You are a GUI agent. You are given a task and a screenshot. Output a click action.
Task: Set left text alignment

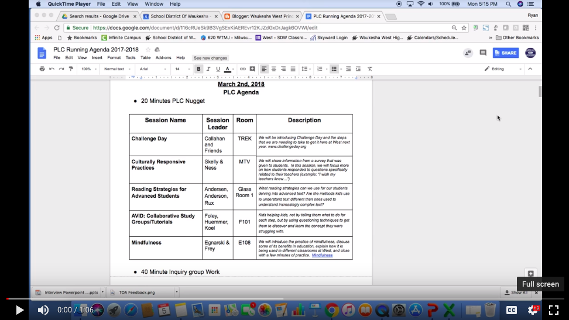coord(264,69)
